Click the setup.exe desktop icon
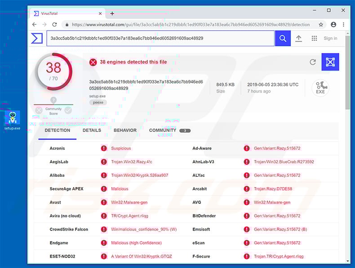 (x=13, y=121)
